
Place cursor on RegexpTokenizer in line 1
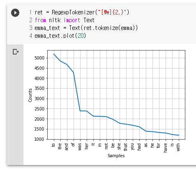point(73,12)
